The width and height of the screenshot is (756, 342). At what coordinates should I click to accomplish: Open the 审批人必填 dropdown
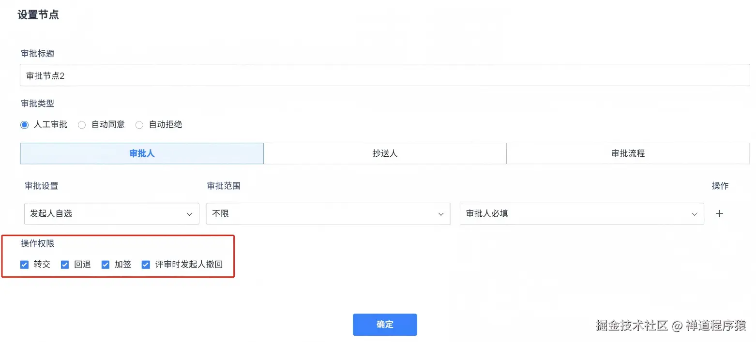click(581, 213)
